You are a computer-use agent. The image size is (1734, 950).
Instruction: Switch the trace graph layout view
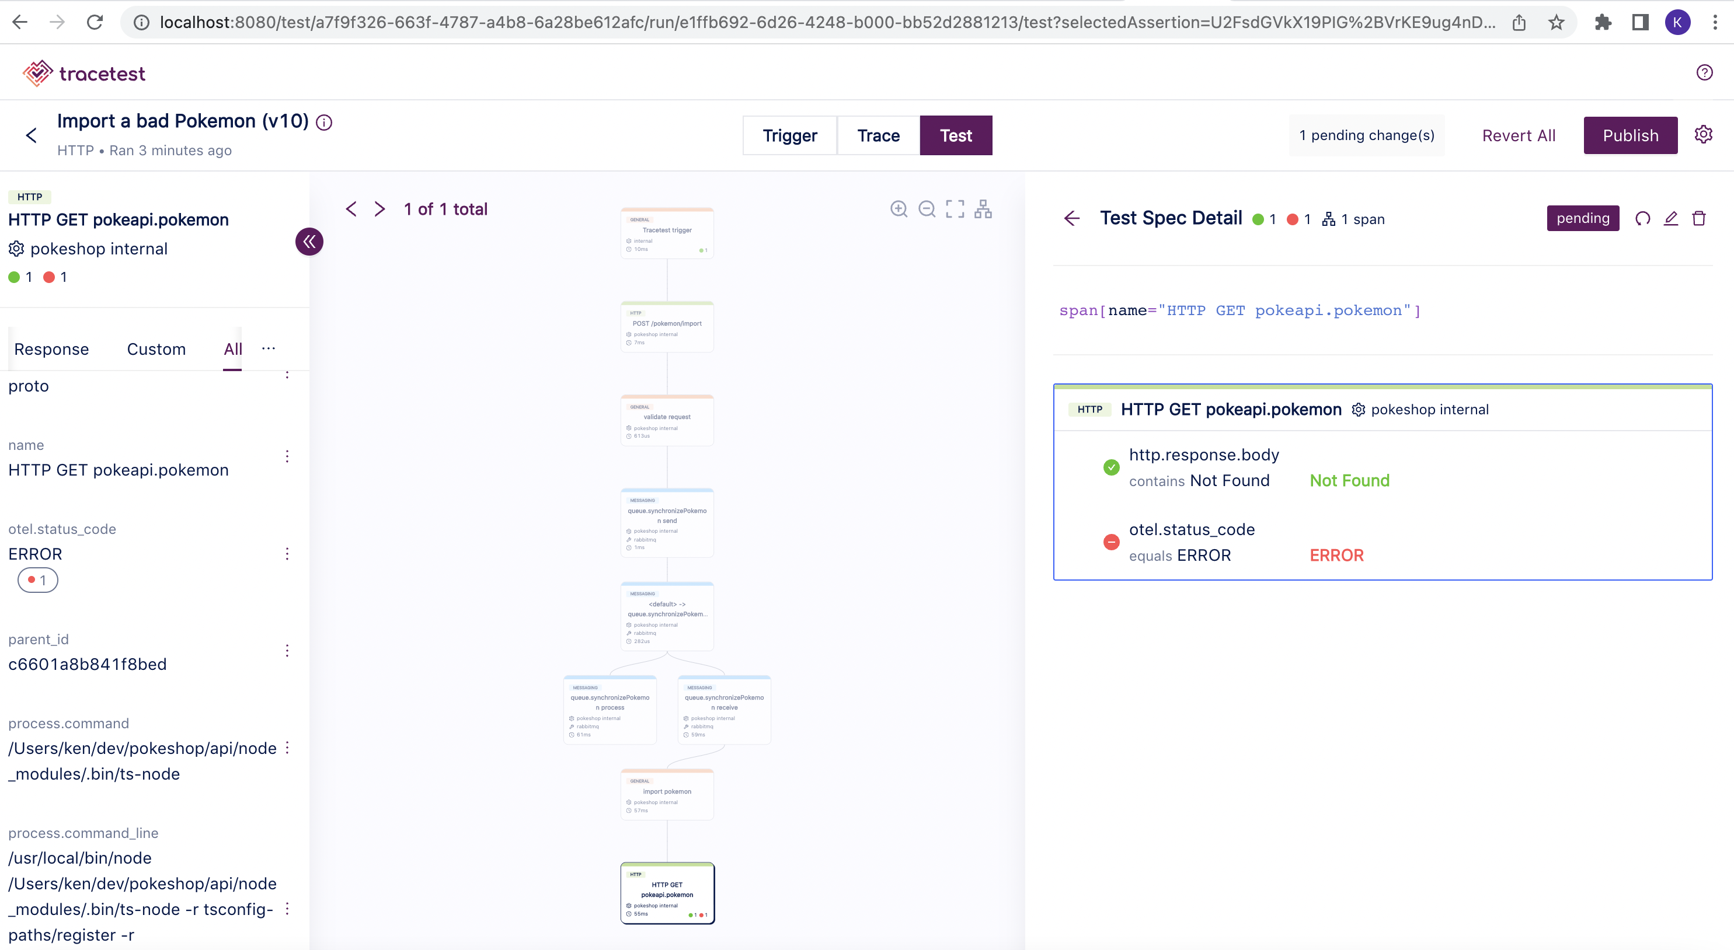tap(983, 208)
